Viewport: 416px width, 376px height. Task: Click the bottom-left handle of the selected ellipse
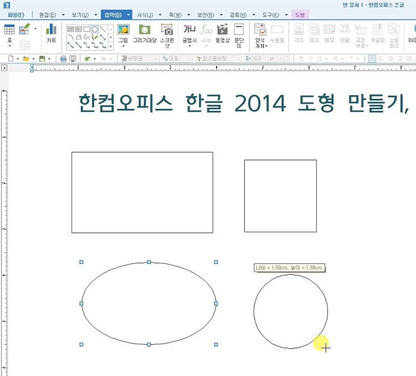point(81,344)
